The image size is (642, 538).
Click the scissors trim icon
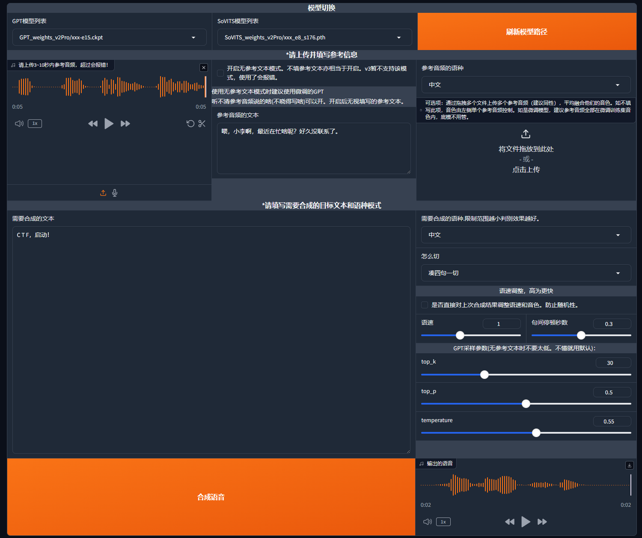[202, 124]
